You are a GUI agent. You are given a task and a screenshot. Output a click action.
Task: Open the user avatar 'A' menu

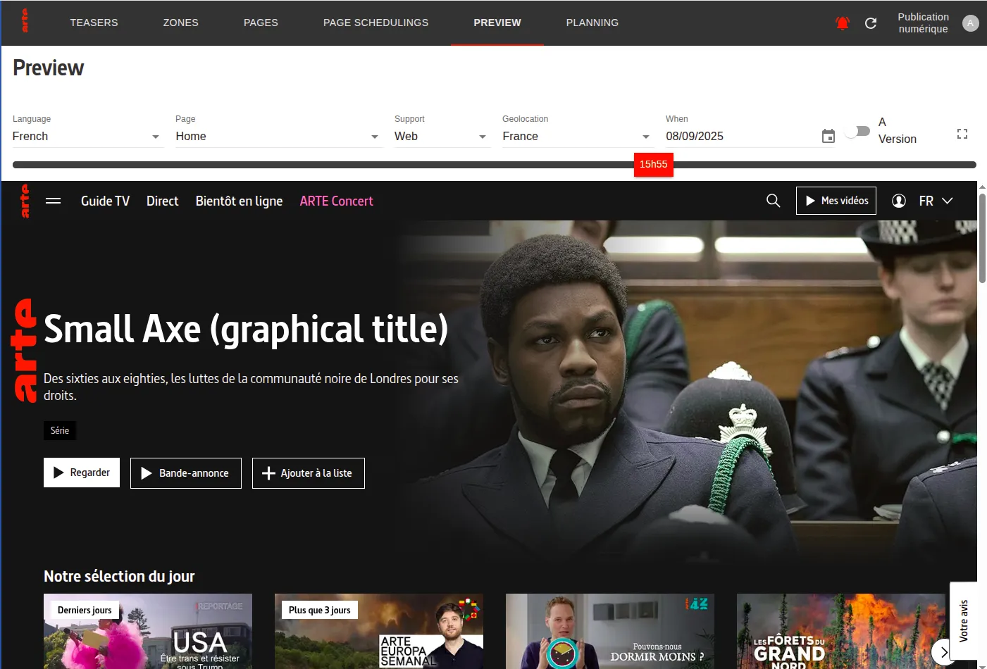click(x=971, y=23)
